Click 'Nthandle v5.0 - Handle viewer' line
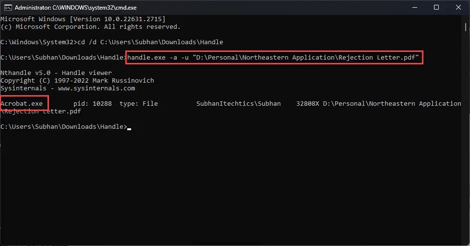This screenshot has width=470, height=246. click(56, 73)
